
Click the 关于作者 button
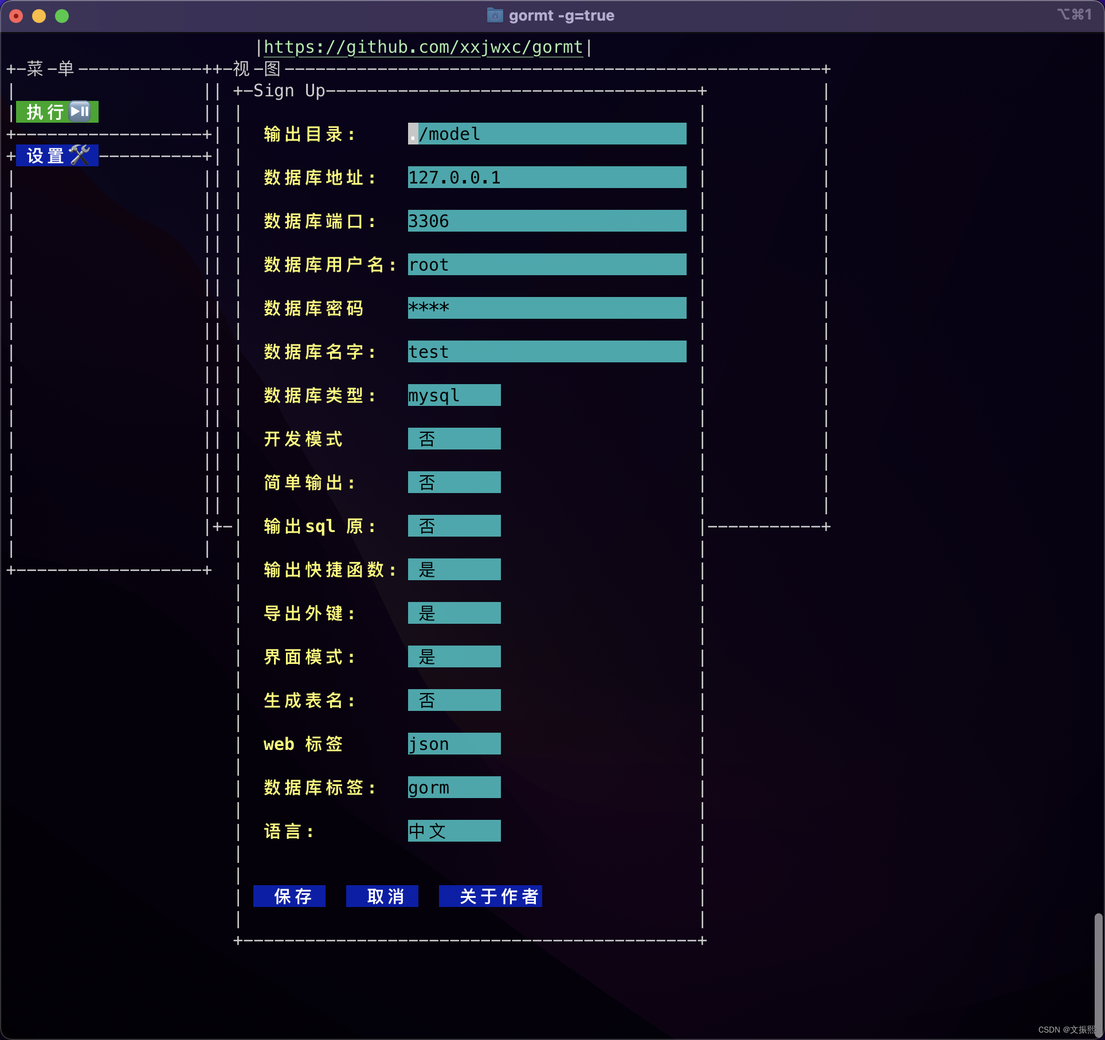pyautogui.click(x=491, y=896)
